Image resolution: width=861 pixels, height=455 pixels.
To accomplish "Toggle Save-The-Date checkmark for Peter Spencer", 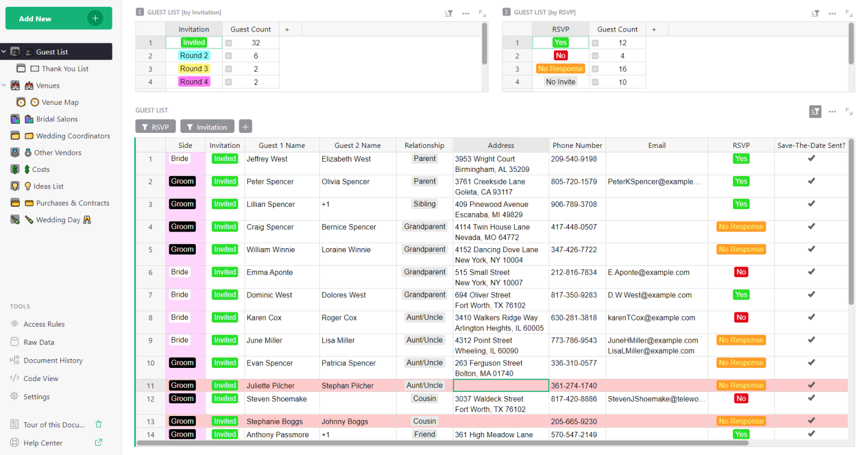I will click(811, 181).
